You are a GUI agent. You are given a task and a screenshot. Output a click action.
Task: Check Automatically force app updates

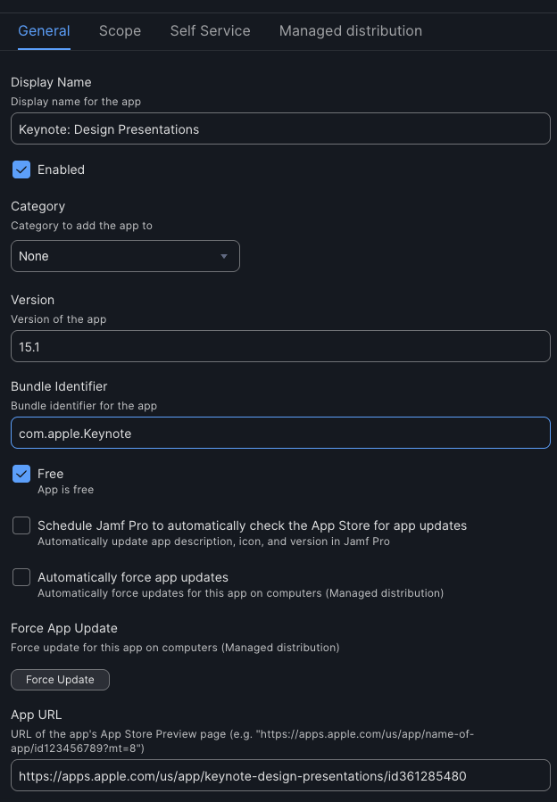pyautogui.click(x=21, y=577)
